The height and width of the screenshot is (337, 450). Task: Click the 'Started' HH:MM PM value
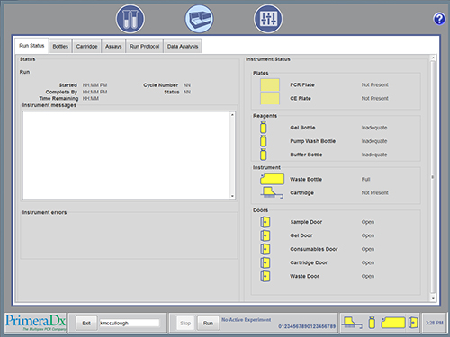94,85
